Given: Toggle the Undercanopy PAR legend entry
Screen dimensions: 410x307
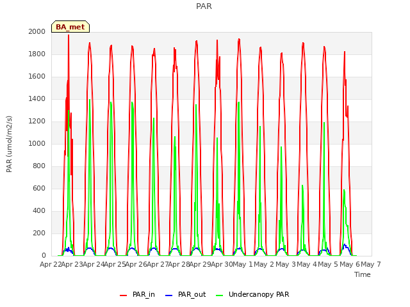Looking at the screenshot, I should coord(252,294).
